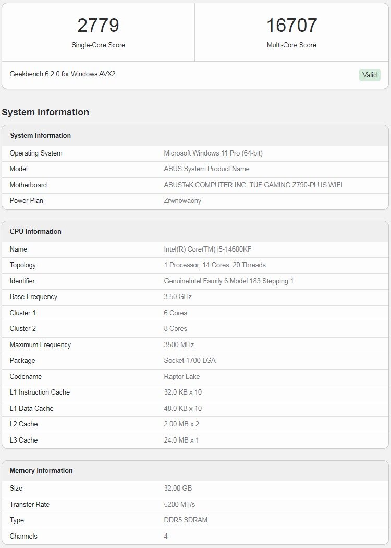391x548 pixels.
Task: Click 1 Processor, 14 Cores, 20 Threads value
Action: click(215, 265)
